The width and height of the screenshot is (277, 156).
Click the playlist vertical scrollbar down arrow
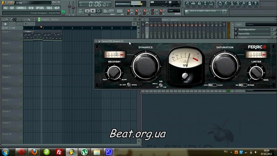pyautogui.click(x=138, y=141)
